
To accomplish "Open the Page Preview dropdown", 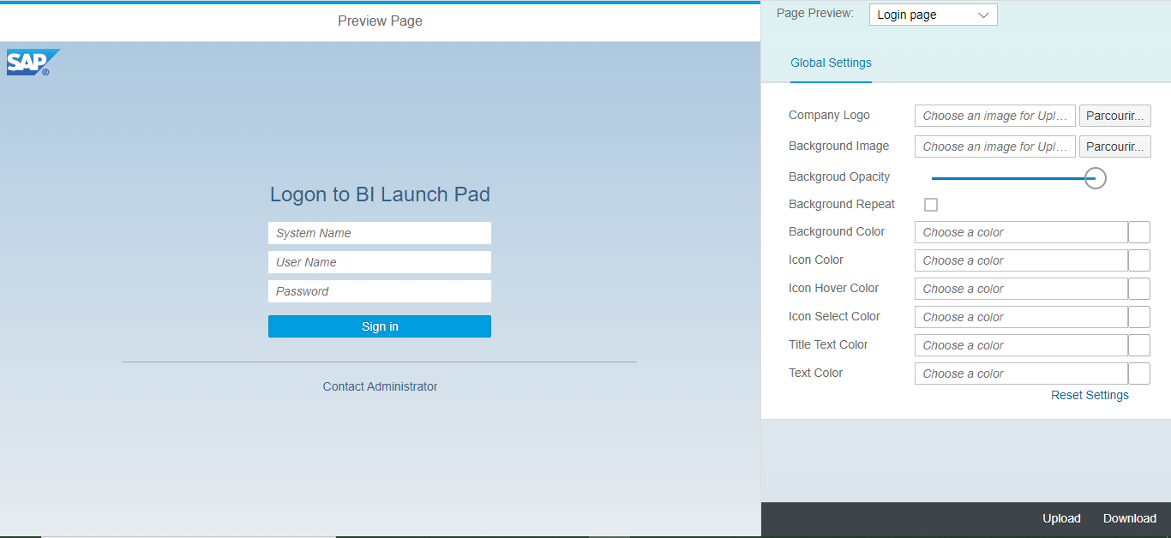I will (983, 15).
